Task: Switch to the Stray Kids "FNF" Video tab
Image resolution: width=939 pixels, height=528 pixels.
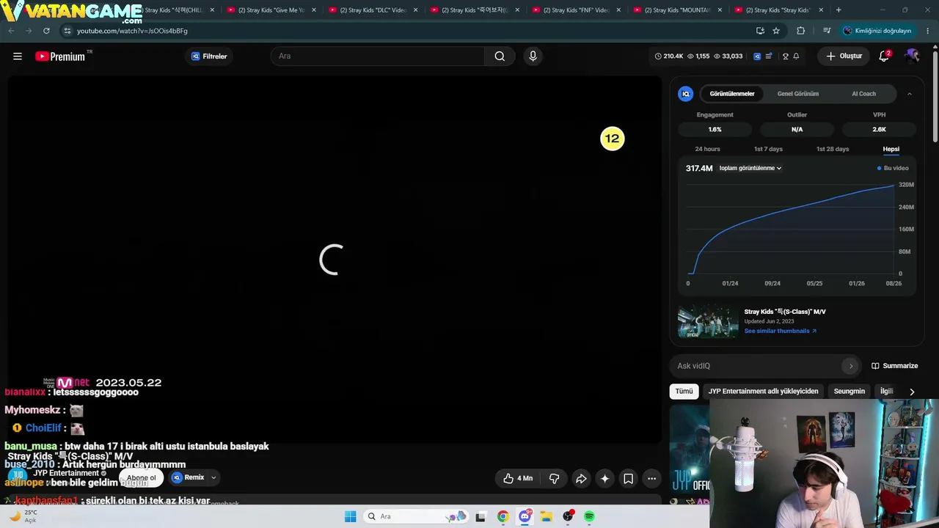Action: 577,10
